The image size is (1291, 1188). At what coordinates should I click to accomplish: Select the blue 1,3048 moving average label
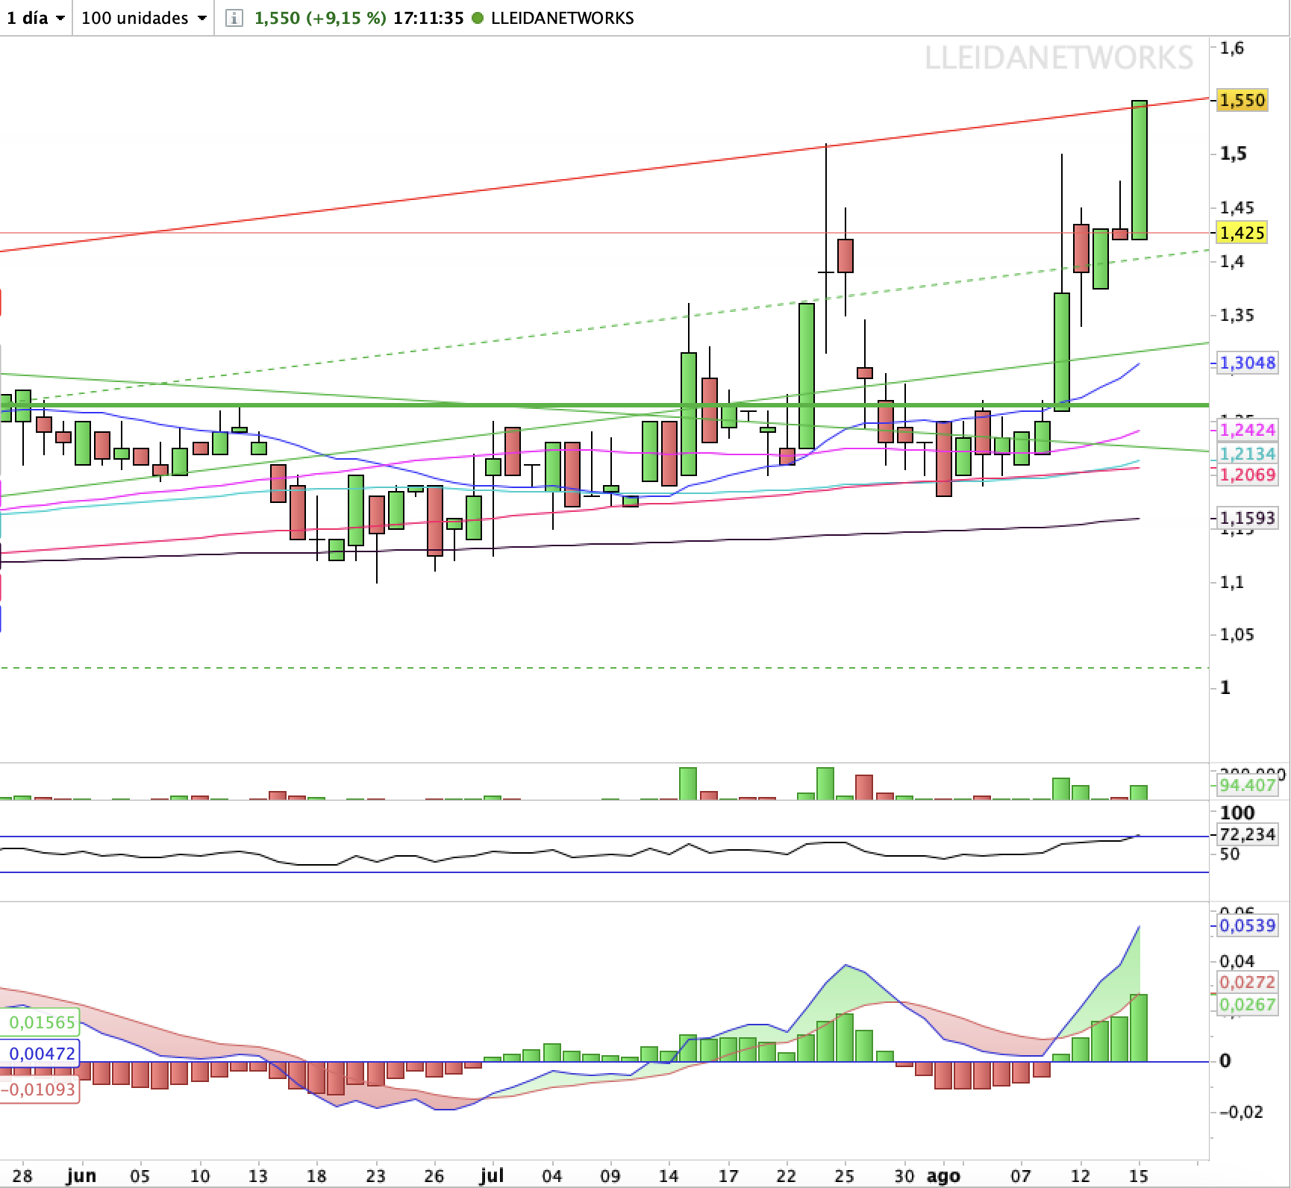click(x=1247, y=363)
